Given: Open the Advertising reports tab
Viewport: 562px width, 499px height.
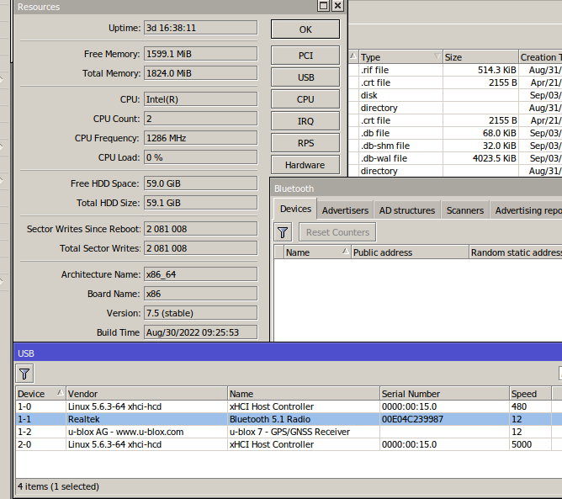Looking at the screenshot, I should click(527, 210).
